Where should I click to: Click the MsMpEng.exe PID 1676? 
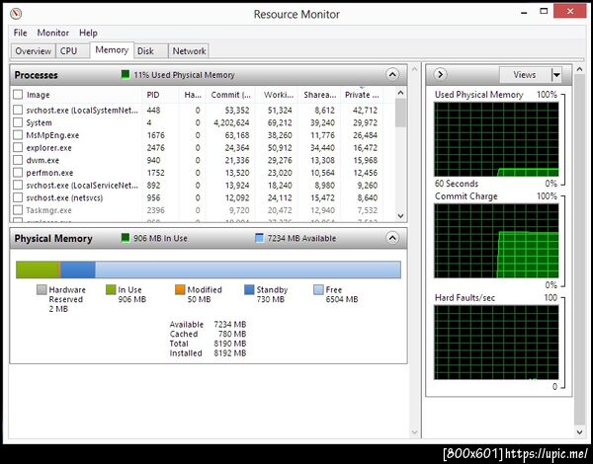pos(155,135)
